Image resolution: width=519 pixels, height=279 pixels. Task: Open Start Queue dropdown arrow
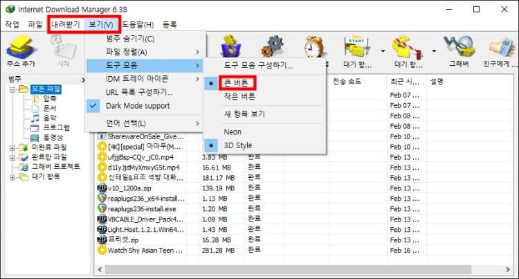click(x=383, y=51)
